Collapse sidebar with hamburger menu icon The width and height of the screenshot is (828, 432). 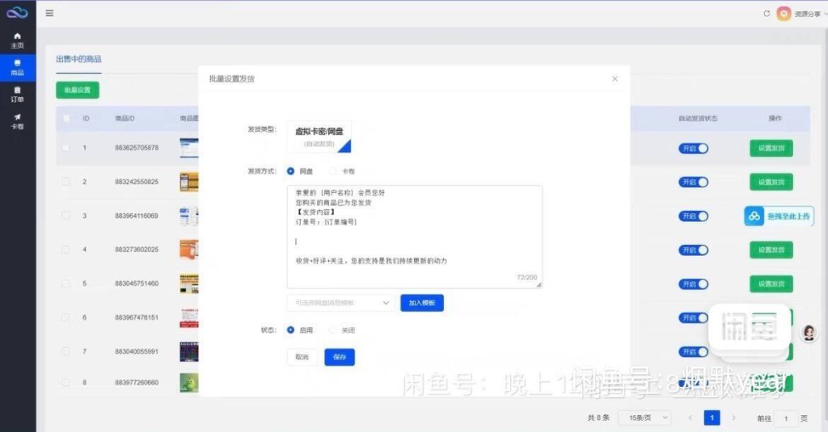click(x=50, y=13)
